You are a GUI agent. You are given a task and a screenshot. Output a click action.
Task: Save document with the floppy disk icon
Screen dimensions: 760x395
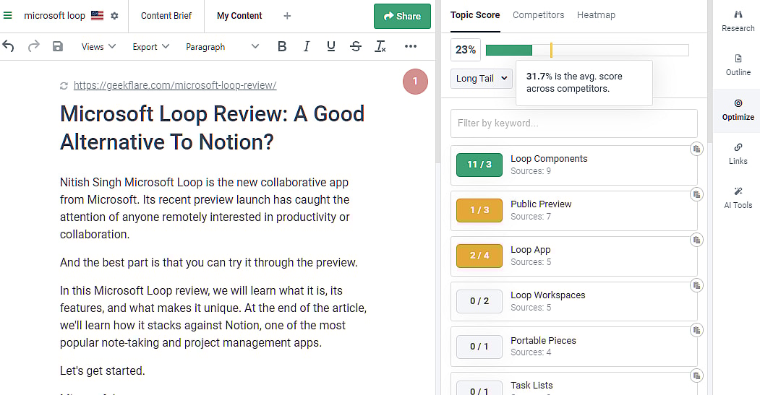point(58,46)
